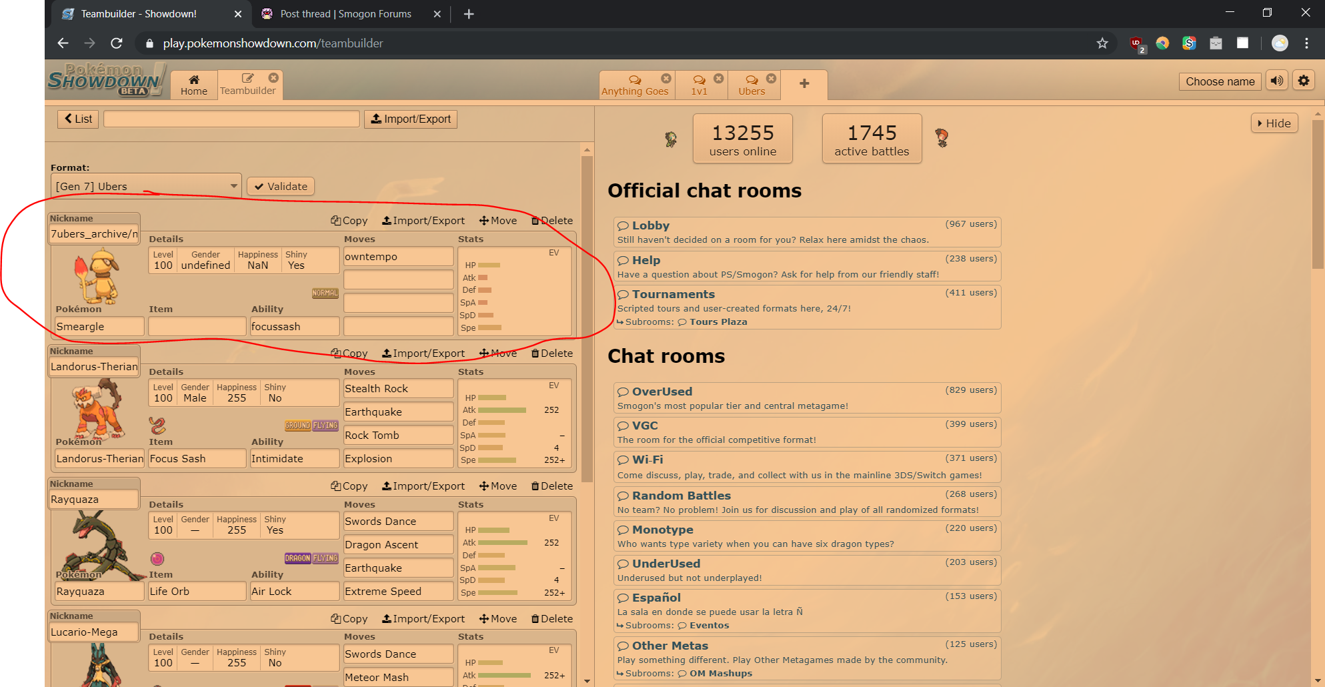The height and width of the screenshot is (687, 1325).
Task: Go to the Home tab
Action: point(193,85)
